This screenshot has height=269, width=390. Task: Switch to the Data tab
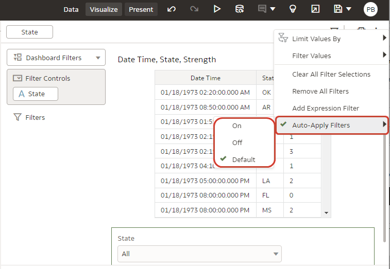click(x=71, y=9)
